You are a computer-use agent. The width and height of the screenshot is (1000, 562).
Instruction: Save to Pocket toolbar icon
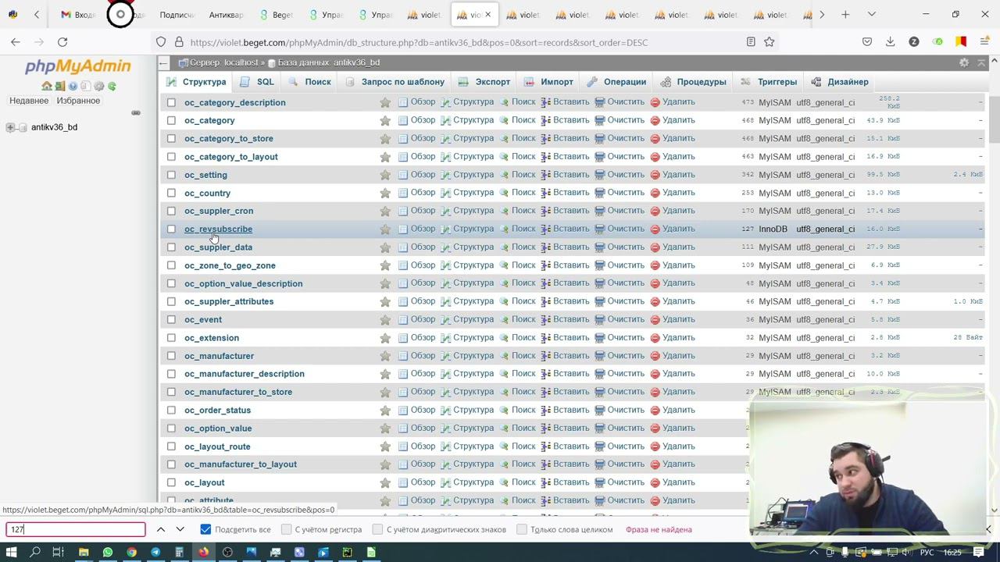point(867,42)
